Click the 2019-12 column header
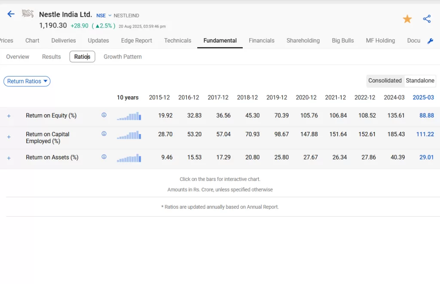Image resolution: width=440 pixels, height=284 pixels. pyautogui.click(x=277, y=98)
